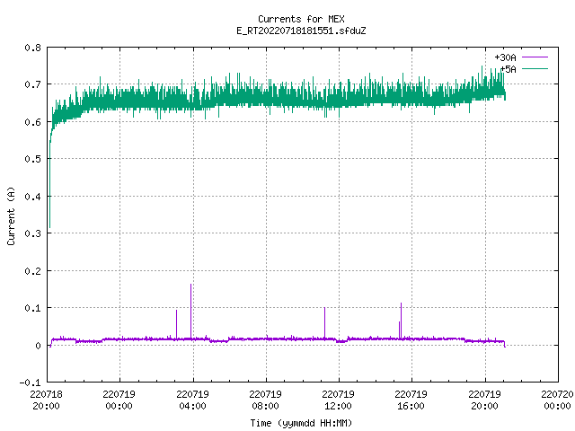Click the 0 y-axis tick label

pos(38,346)
